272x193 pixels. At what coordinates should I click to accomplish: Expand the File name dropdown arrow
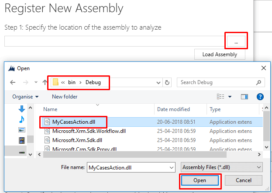(172, 168)
